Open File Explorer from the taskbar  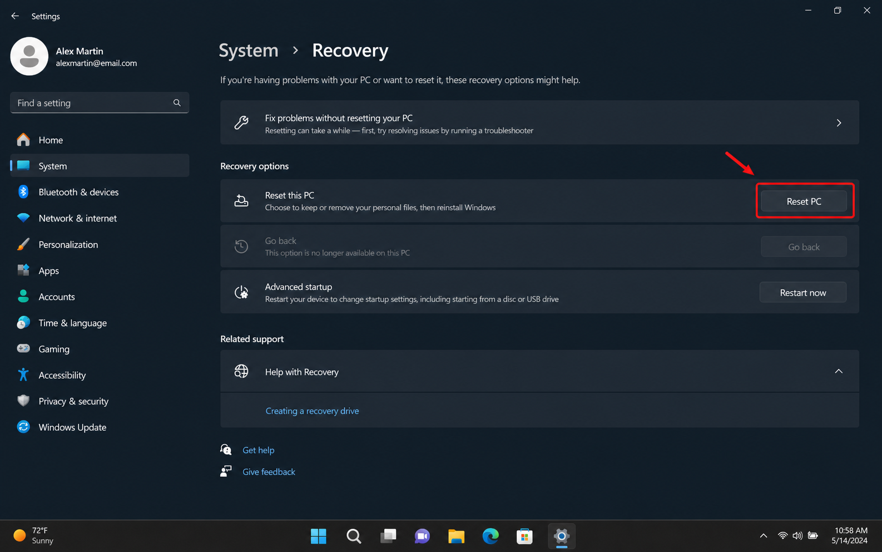tap(457, 536)
